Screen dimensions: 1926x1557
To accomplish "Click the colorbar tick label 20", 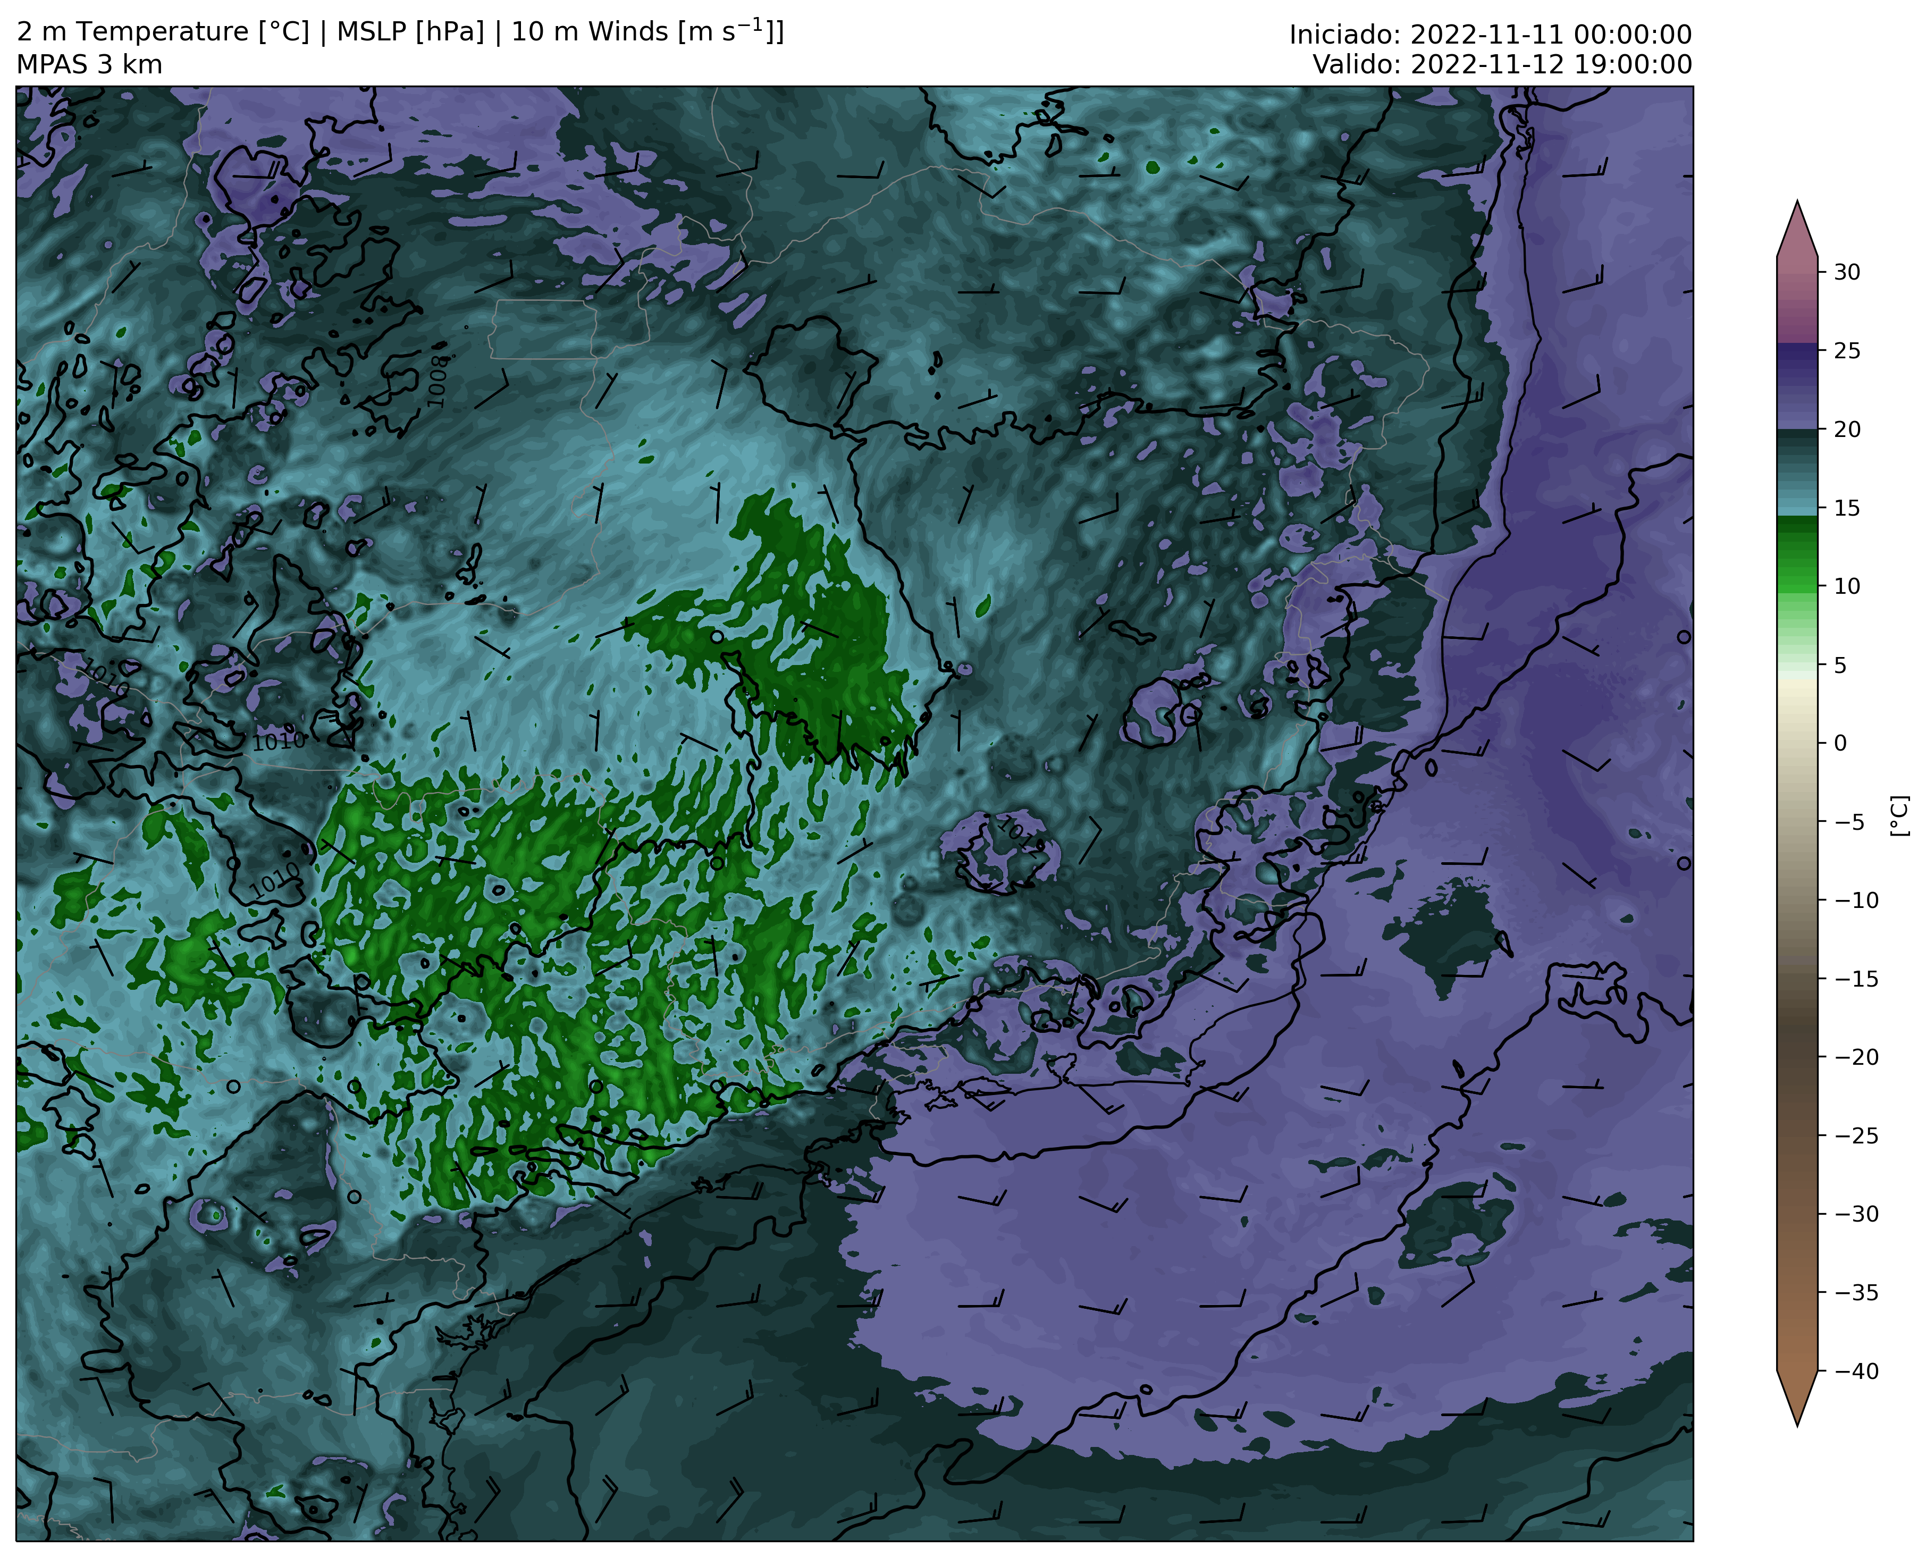I will coord(1846,430).
